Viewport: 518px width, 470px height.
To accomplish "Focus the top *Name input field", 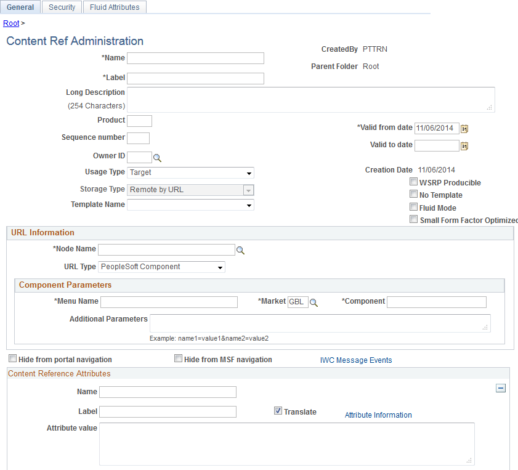I will (196, 58).
